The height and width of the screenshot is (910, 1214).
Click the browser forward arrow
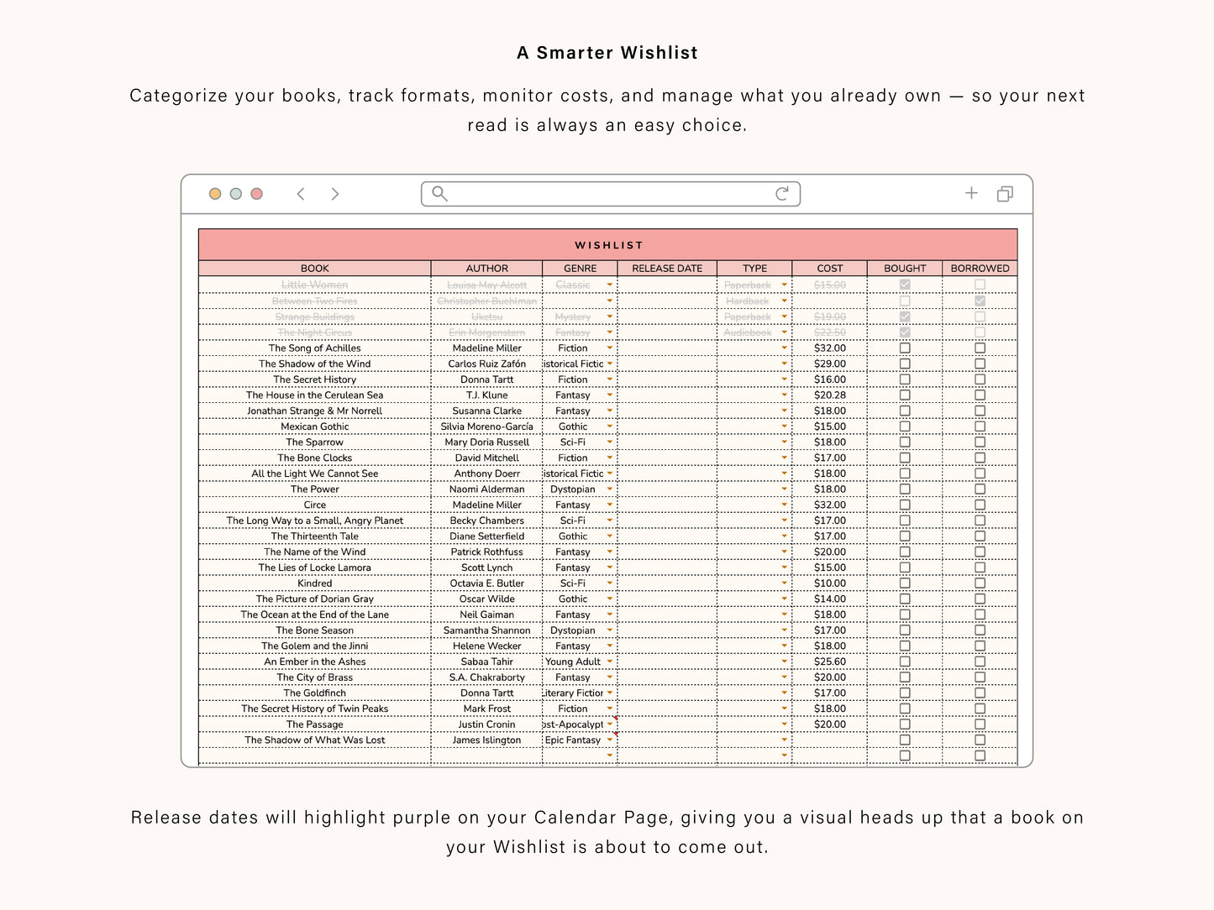pos(334,194)
